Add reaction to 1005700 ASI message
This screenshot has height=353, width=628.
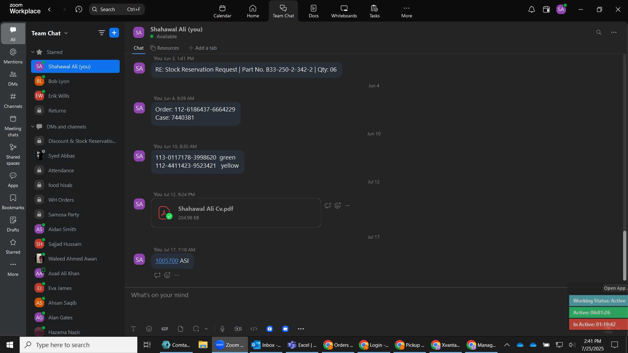(167, 275)
